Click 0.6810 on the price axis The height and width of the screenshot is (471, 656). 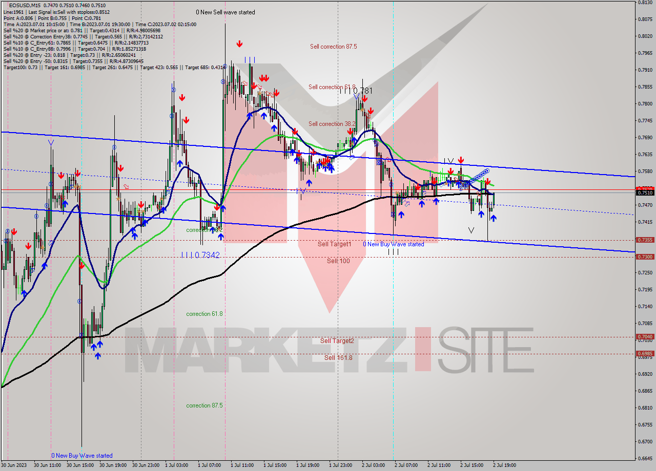[x=645, y=408]
